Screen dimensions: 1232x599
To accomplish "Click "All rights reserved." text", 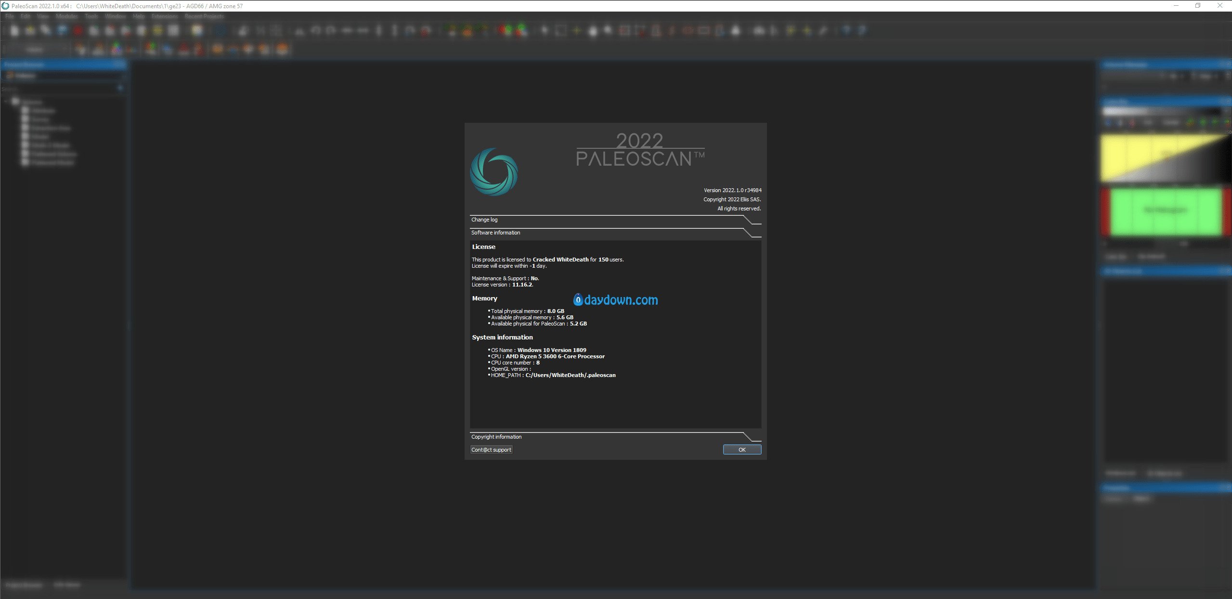I will click(739, 208).
